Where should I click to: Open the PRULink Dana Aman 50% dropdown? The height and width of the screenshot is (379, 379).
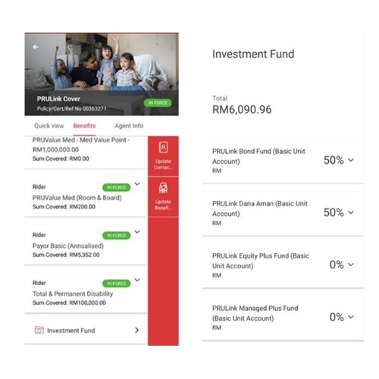(x=339, y=212)
